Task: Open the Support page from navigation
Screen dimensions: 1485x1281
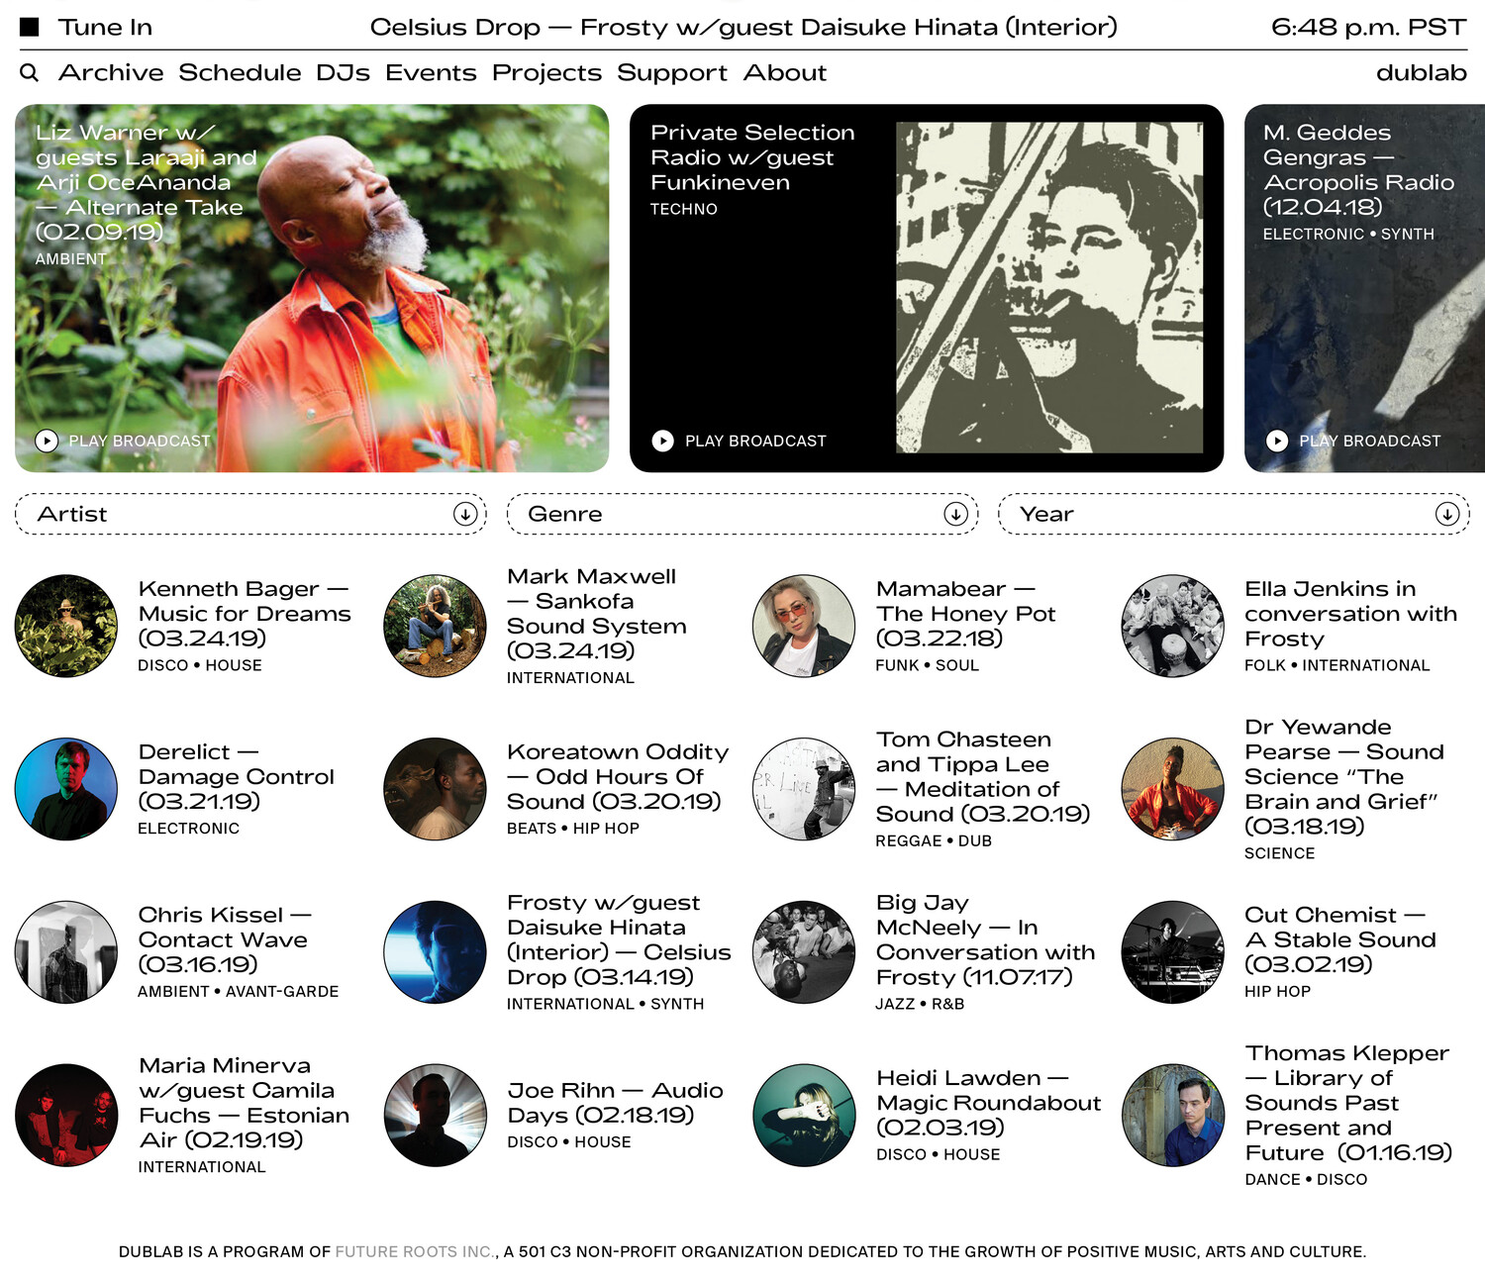Action: coord(671,73)
